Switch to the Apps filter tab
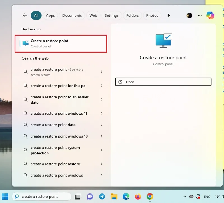This screenshot has width=224, height=203. coord(50,15)
